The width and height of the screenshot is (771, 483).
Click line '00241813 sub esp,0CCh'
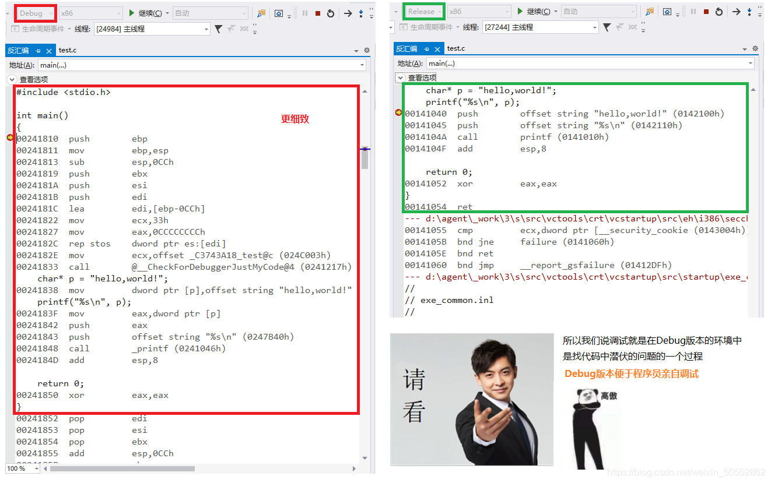[95, 162]
